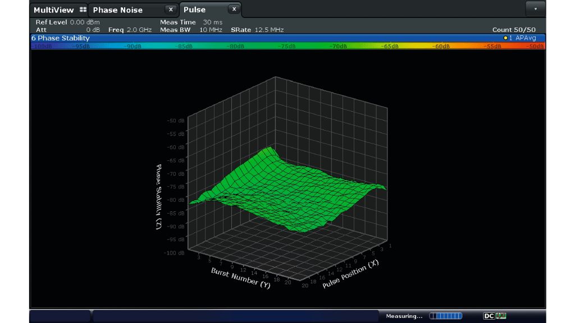Open the Meas BW 10 MHz setting
Viewport: 575px width, 323px height.
point(191,30)
